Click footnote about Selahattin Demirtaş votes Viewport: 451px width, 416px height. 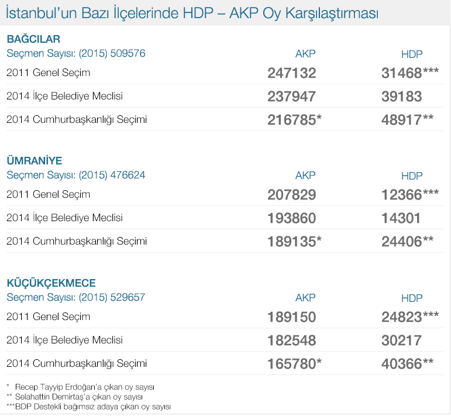coord(74,397)
